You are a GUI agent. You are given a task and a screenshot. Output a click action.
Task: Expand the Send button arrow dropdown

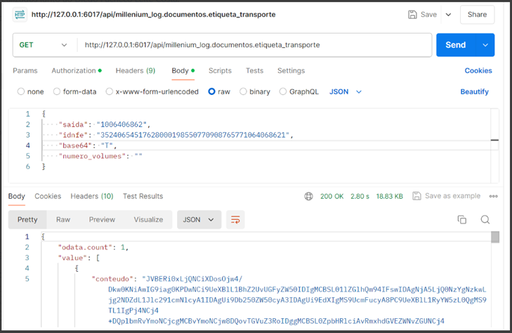click(x=485, y=45)
